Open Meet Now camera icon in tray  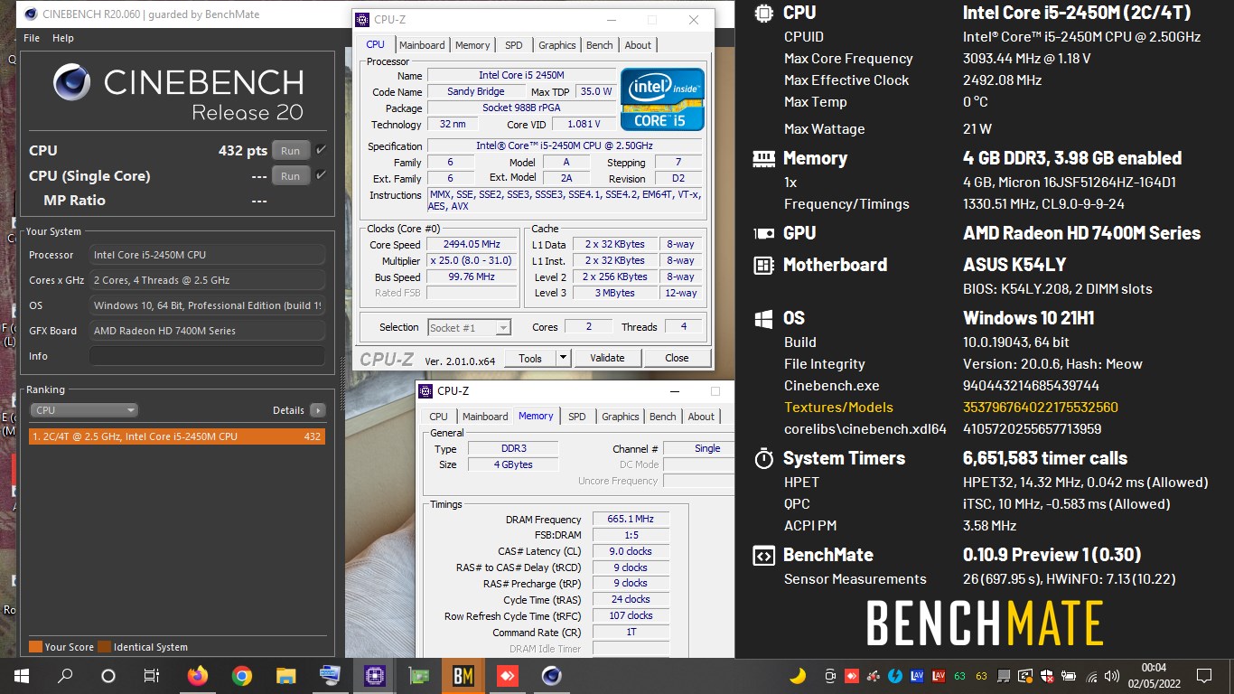830,675
